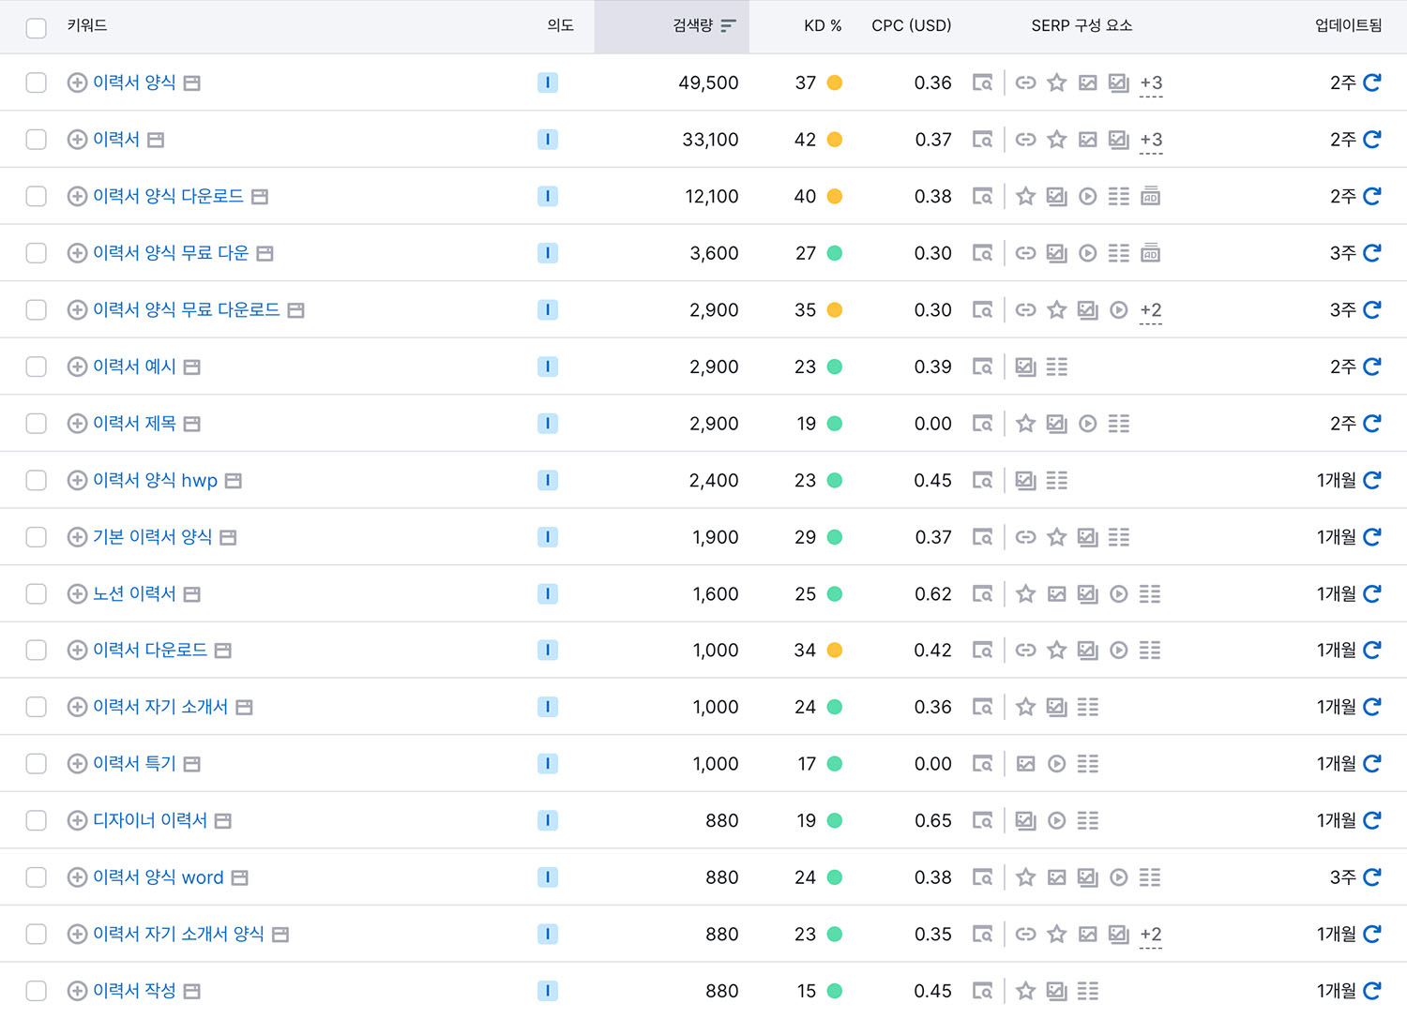Image resolution: width=1407 pixels, height=1018 pixels.
Task: Click the 키워드 column header
Action: point(87,26)
